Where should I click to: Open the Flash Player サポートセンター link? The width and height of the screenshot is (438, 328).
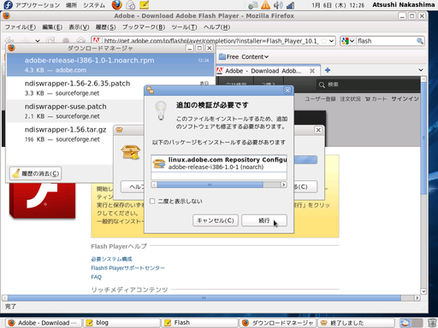pyautogui.click(x=127, y=268)
